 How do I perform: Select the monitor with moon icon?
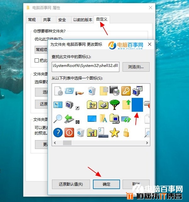pyautogui.click(x=69, y=105)
